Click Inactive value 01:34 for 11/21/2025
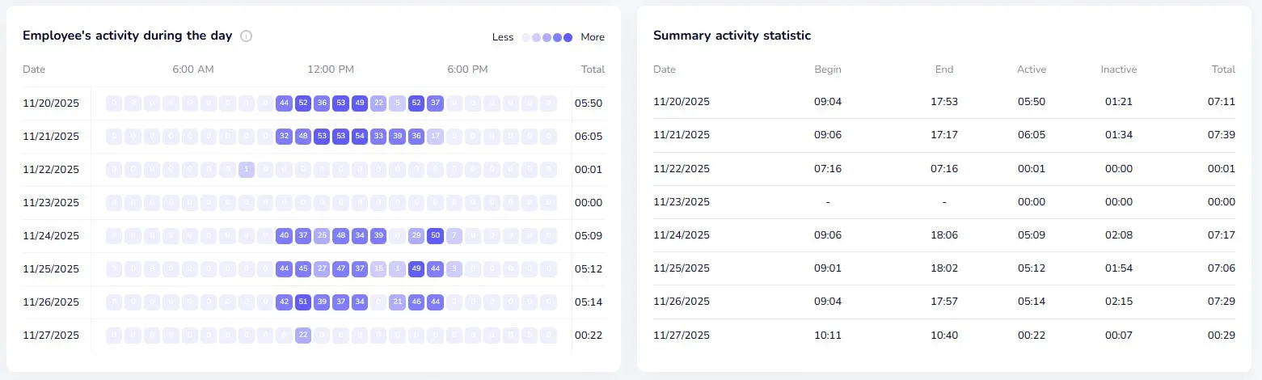Image resolution: width=1262 pixels, height=380 pixels. click(1119, 135)
